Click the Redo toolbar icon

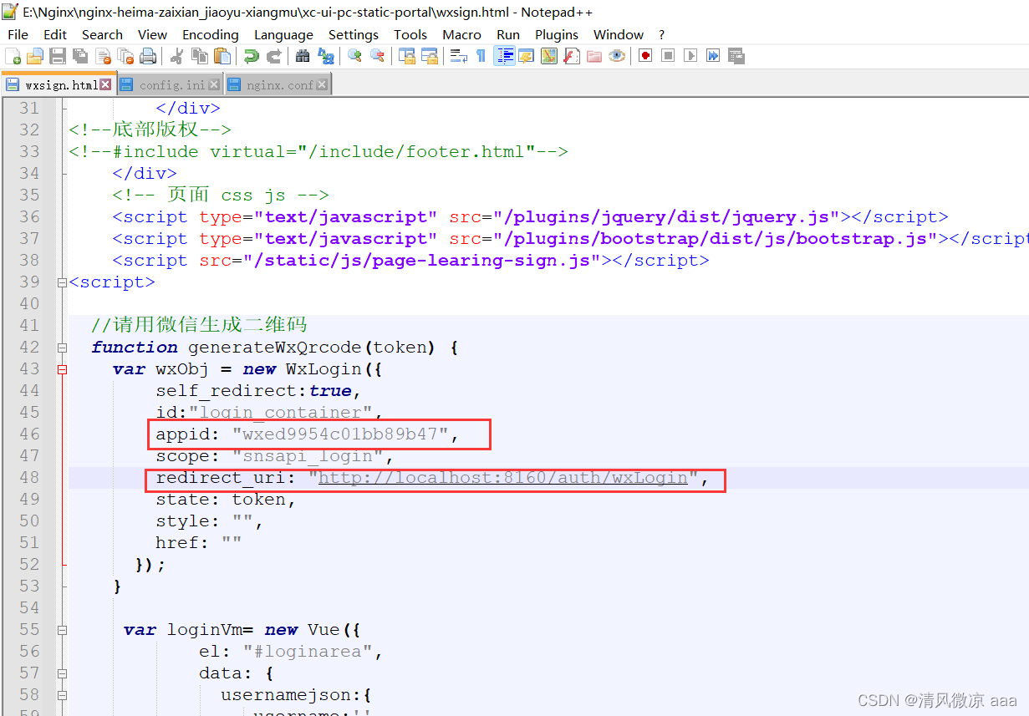pos(273,56)
